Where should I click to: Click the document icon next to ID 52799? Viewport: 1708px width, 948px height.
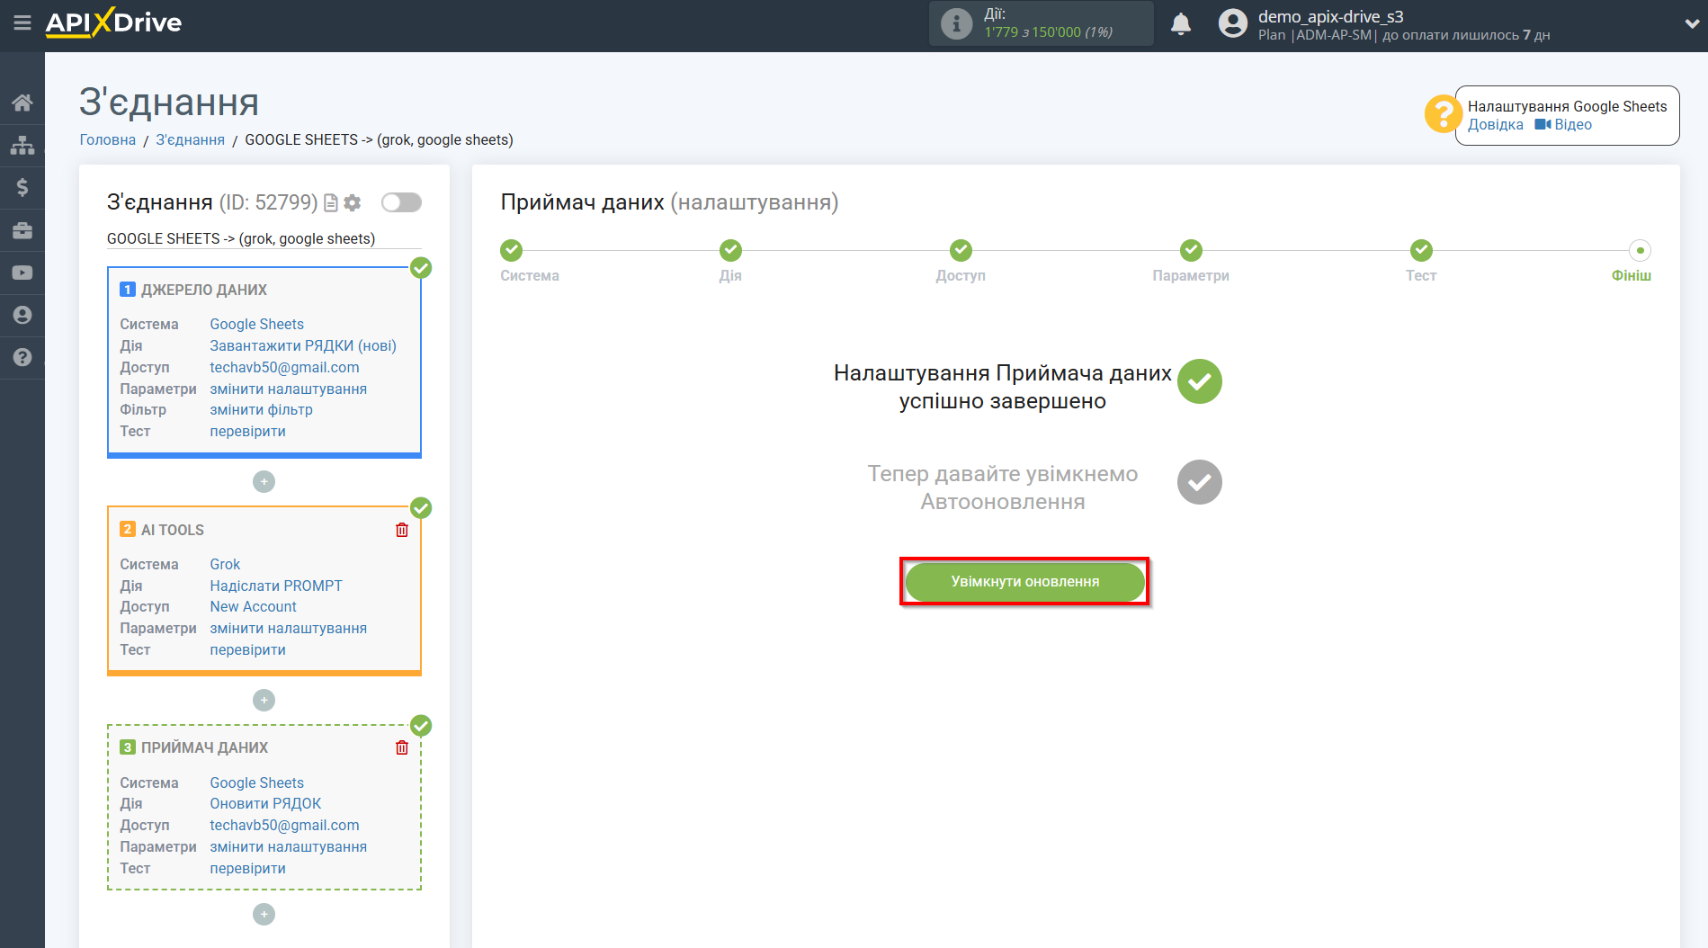point(330,202)
